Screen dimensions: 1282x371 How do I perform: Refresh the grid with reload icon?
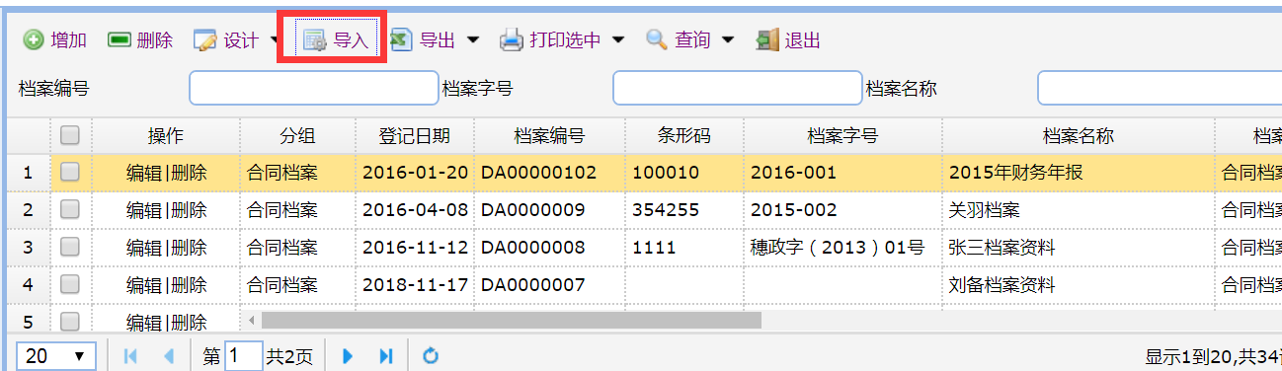(x=430, y=356)
